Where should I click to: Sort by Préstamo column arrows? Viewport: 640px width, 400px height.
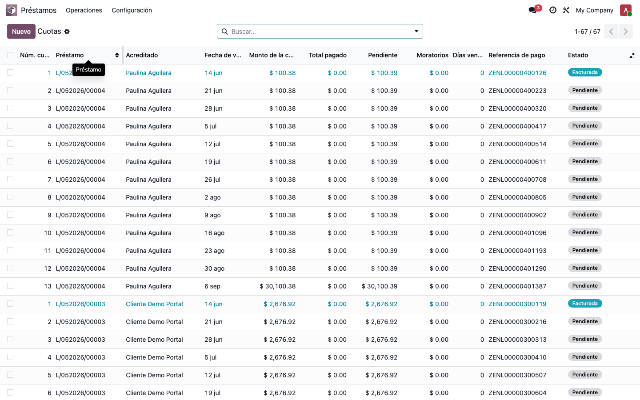pyautogui.click(x=117, y=55)
